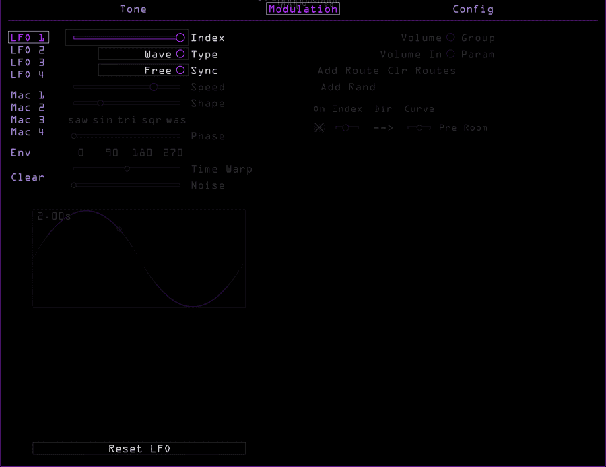The height and width of the screenshot is (467, 606).
Task: Click the Phase slider knob
Action: pyautogui.click(x=74, y=136)
